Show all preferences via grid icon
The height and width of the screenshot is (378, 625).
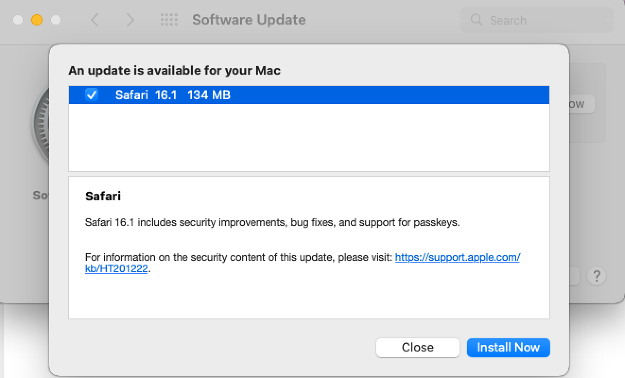click(x=169, y=20)
